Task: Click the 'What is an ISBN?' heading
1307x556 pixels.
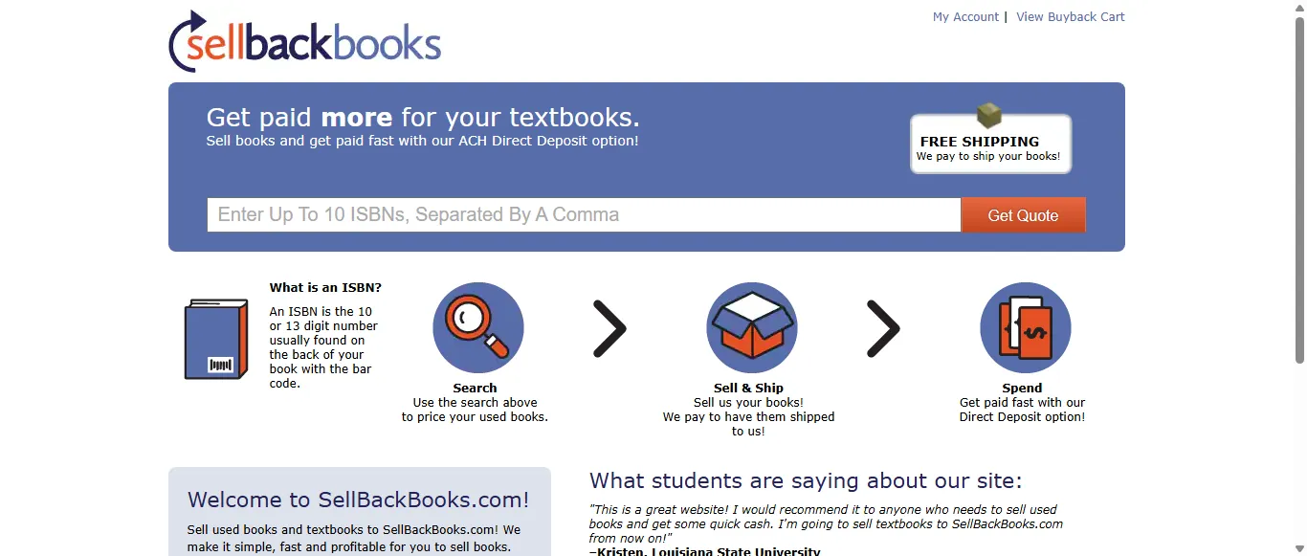Action: 325,287
